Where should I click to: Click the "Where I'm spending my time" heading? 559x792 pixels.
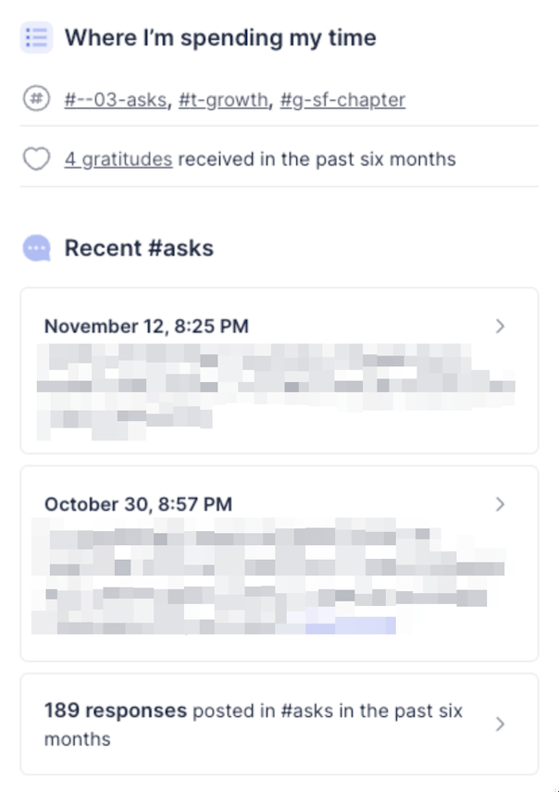click(x=220, y=38)
